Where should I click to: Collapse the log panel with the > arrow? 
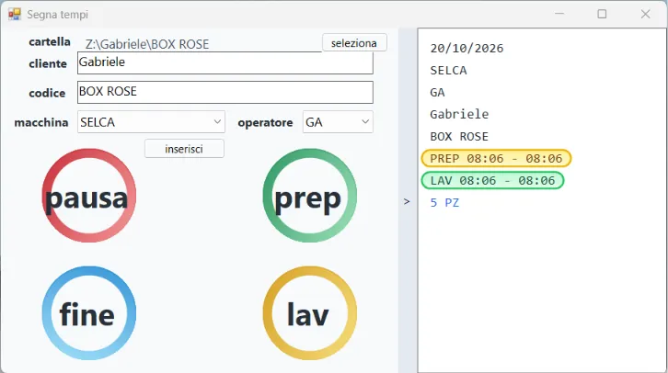click(x=407, y=201)
